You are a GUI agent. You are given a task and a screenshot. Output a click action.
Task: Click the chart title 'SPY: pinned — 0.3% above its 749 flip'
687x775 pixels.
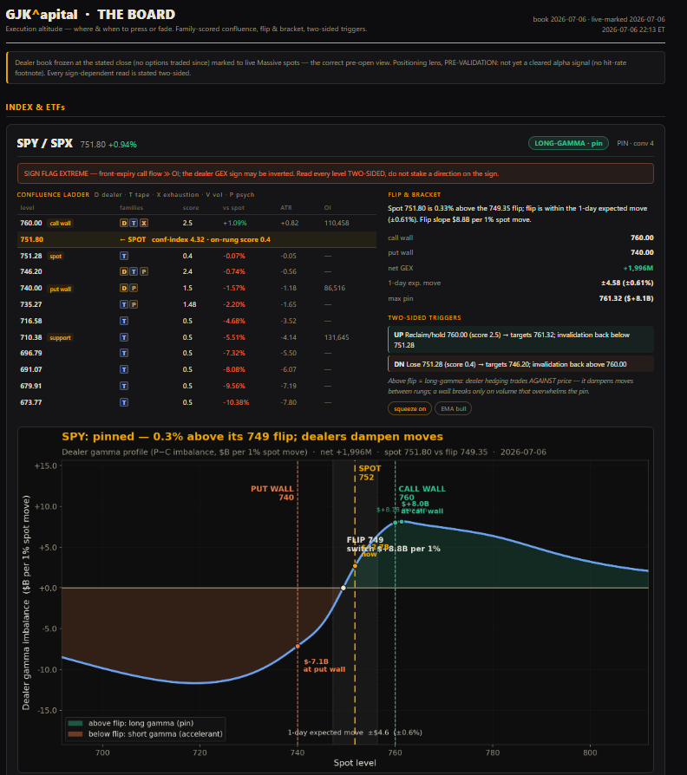point(252,436)
